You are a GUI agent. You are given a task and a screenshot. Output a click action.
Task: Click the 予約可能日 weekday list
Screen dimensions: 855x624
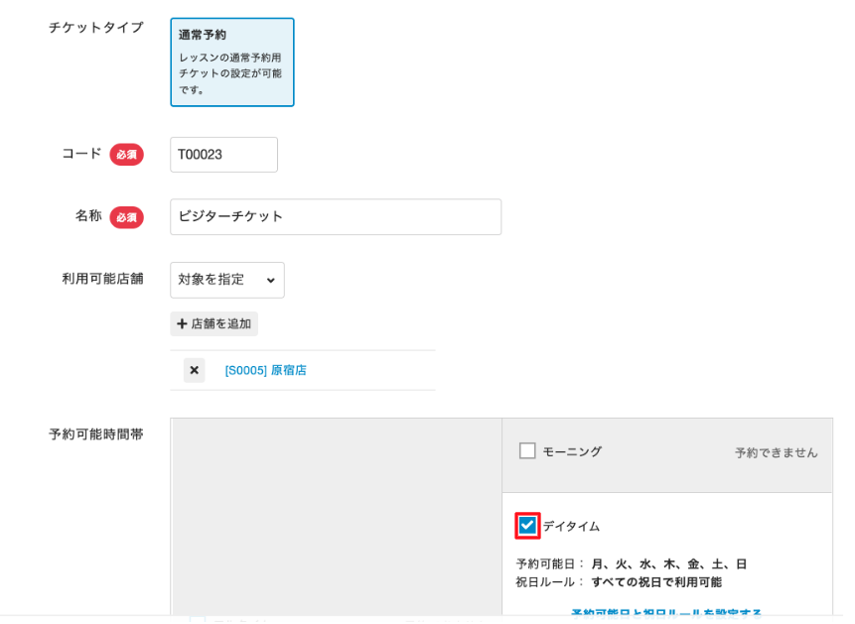(x=668, y=564)
